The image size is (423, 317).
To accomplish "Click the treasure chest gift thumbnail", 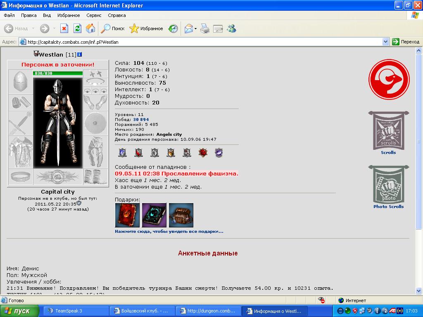I will [x=181, y=215].
